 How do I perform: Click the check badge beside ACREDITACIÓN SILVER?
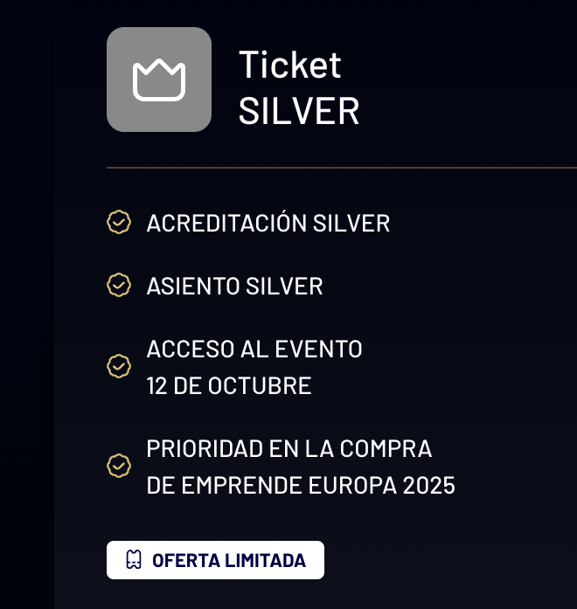(119, 222)
